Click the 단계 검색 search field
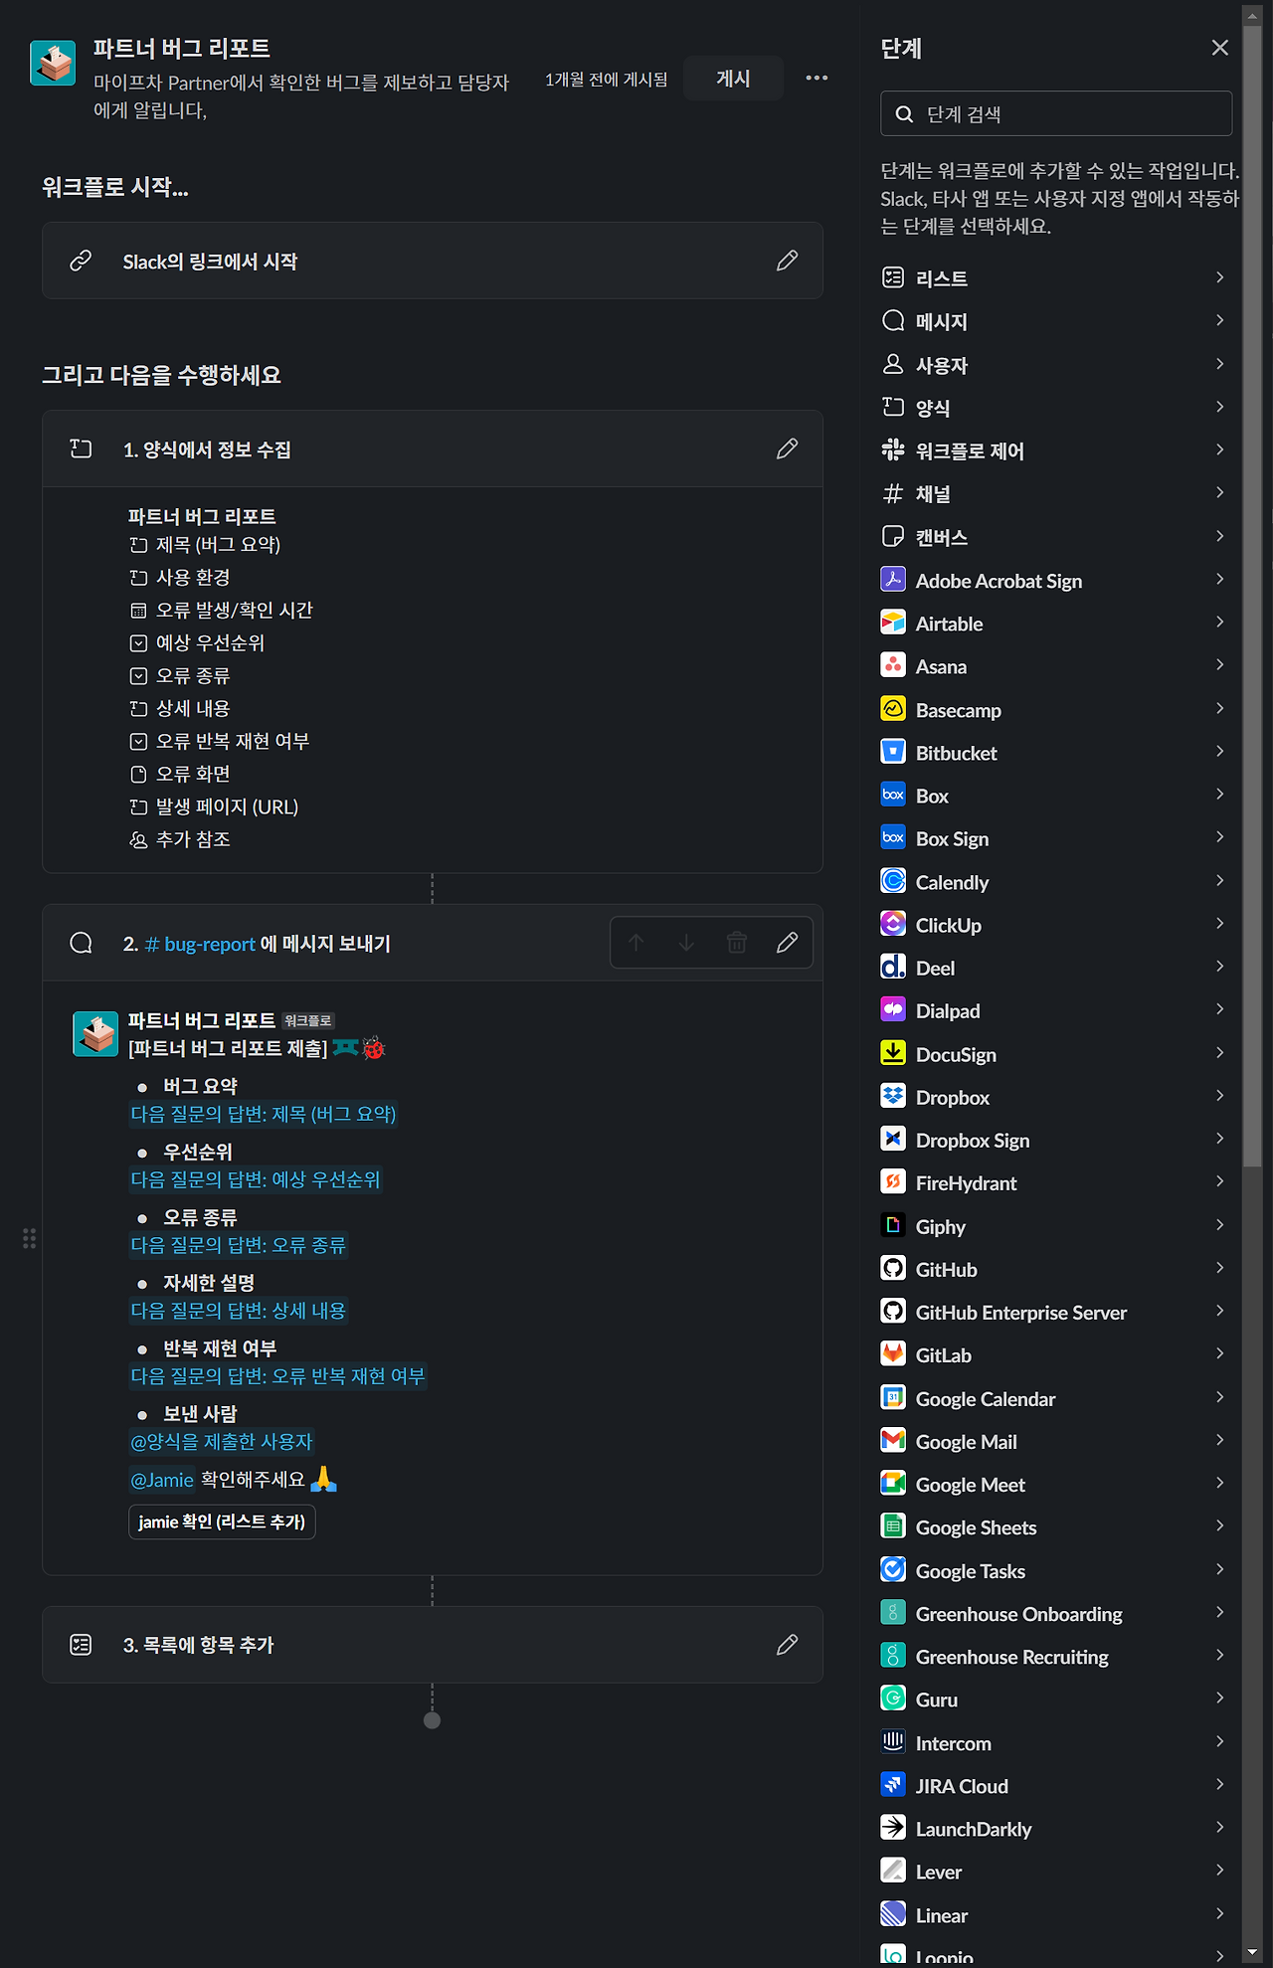1273x1968 pixels. coord(1056,113)
